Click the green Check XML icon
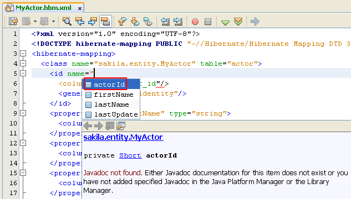 tap(225, 22)
